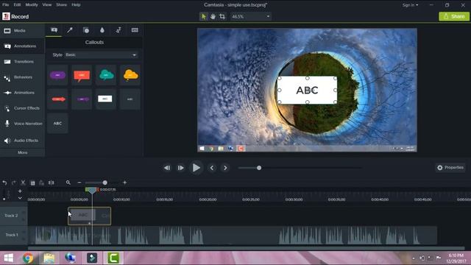Viewport: 471px width, 265px height.
Task: Open the Arrows and Lines tab
Action: coord(70,30)
